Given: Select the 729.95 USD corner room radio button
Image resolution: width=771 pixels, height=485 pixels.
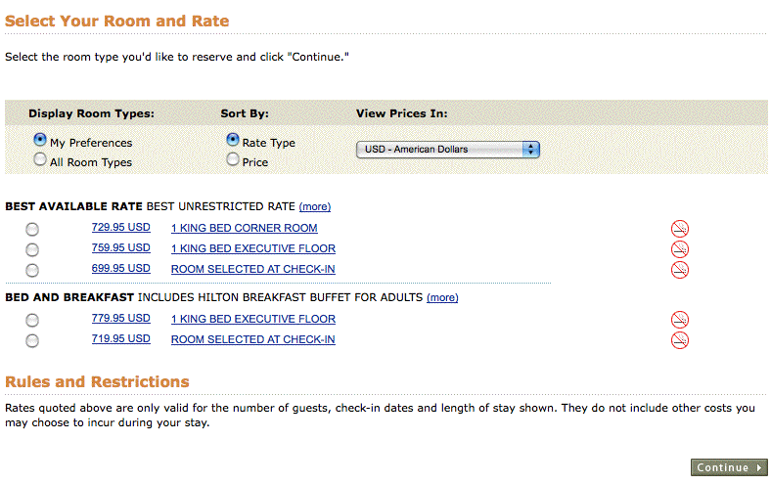Looking at the screenshot, I should (x=32, y=229).
